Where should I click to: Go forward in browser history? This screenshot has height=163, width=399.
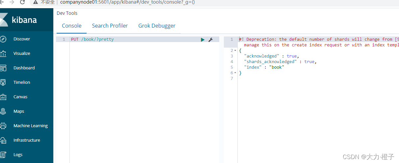[12, 2]
